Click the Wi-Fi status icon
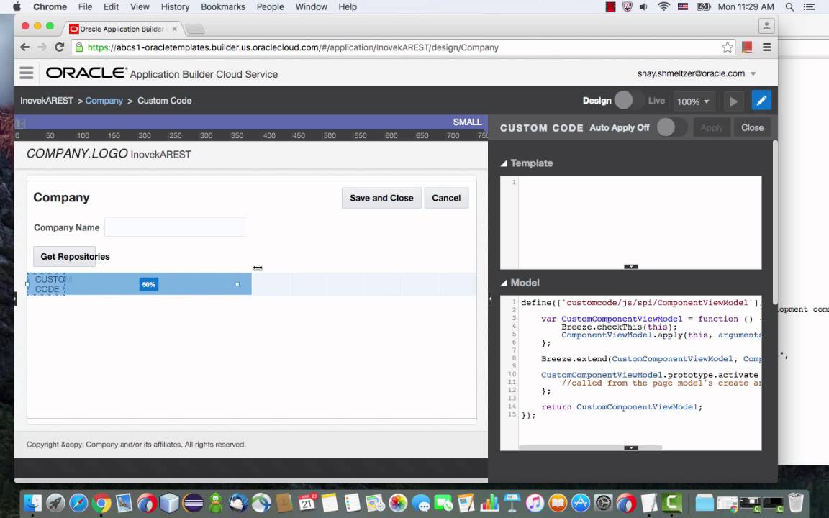This screenshot has width=829, height=518. pos(663,7)
